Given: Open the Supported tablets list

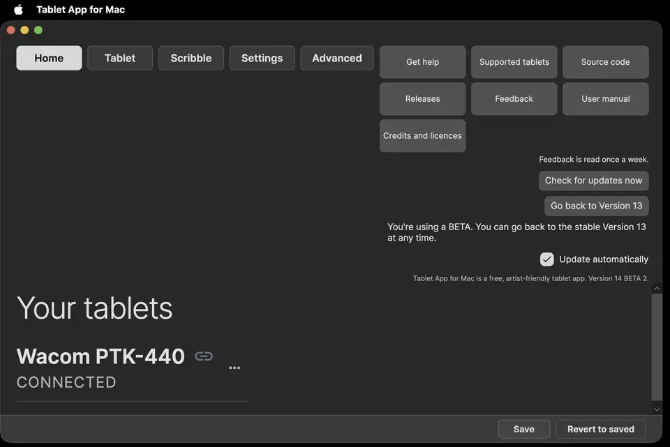Looking at the screenshot, I should click(514, 62).
